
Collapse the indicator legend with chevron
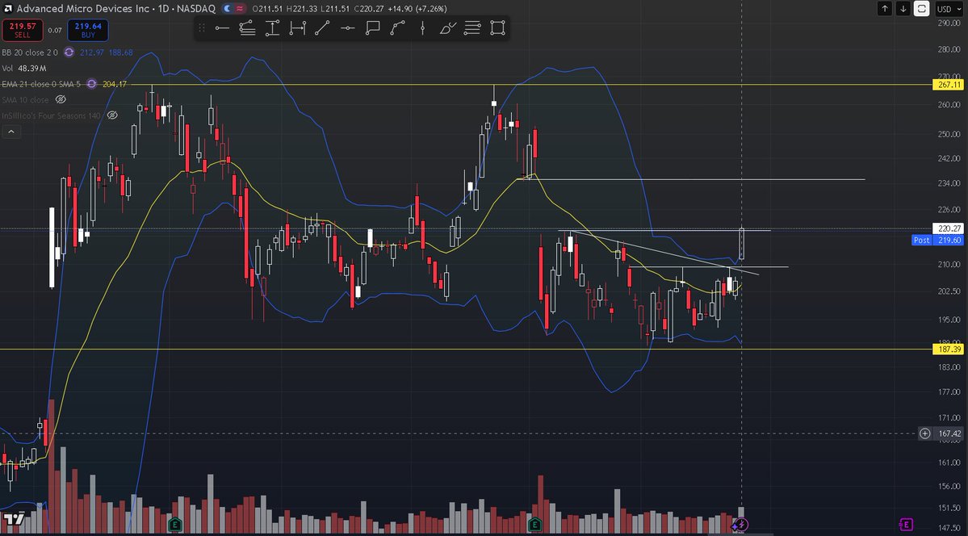(x=11, y=132)
